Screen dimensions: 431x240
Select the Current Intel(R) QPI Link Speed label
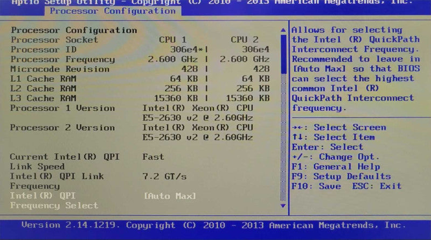pos(65,161)
